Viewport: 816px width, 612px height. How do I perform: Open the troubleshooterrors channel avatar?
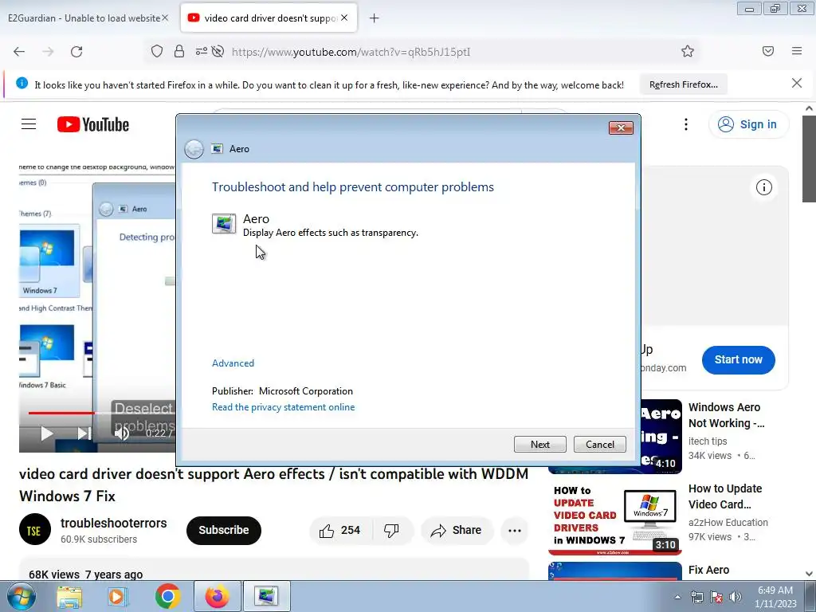35,530
